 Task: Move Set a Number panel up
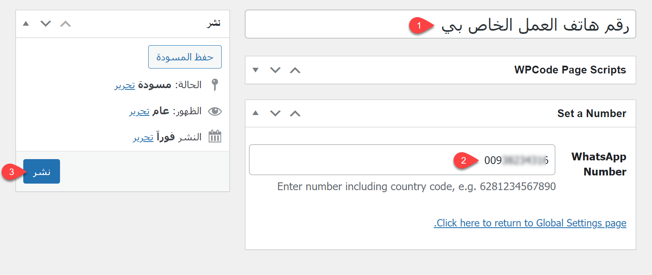click(x=295, y=113)
